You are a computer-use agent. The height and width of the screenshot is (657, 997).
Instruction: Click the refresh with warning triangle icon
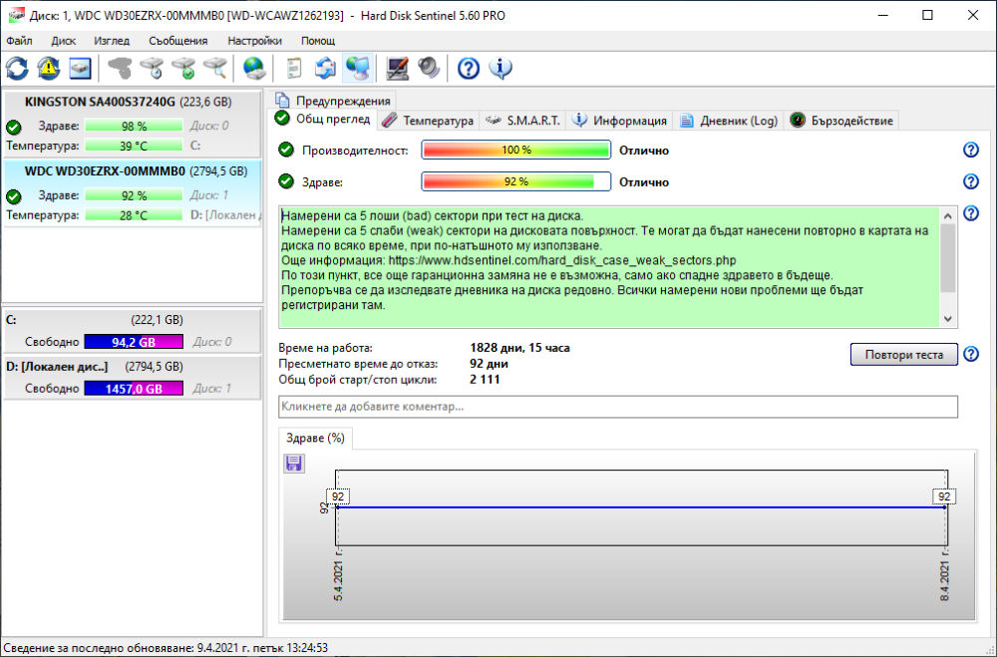click(49, 68)
